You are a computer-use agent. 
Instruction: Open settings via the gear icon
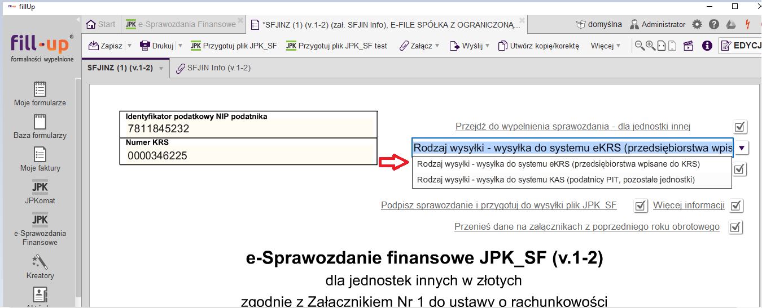pos(697,24)
